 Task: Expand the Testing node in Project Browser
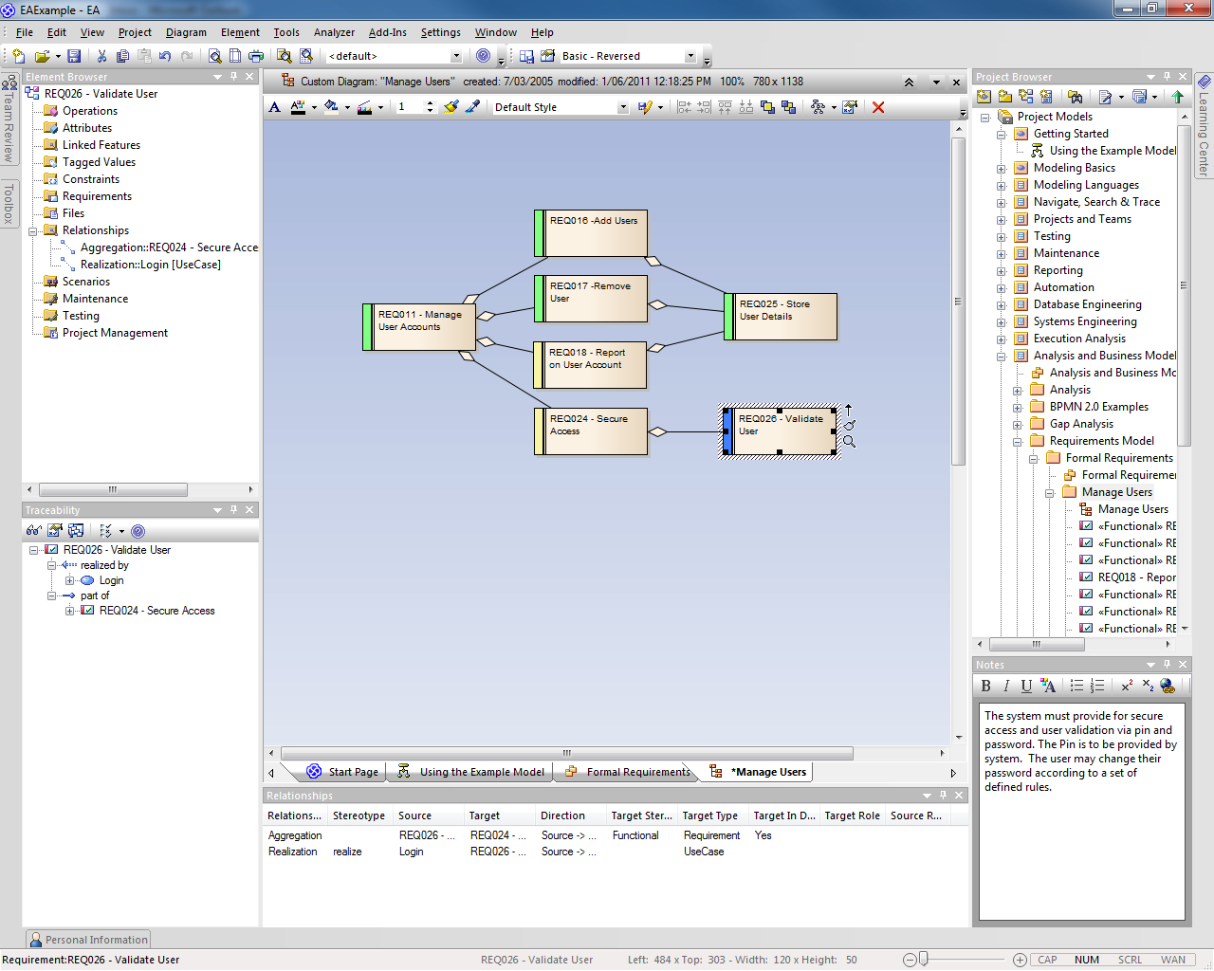[x=1001, y=236]
